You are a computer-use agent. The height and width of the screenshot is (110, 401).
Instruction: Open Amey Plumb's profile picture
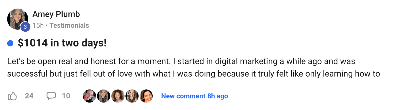(17, 18)
